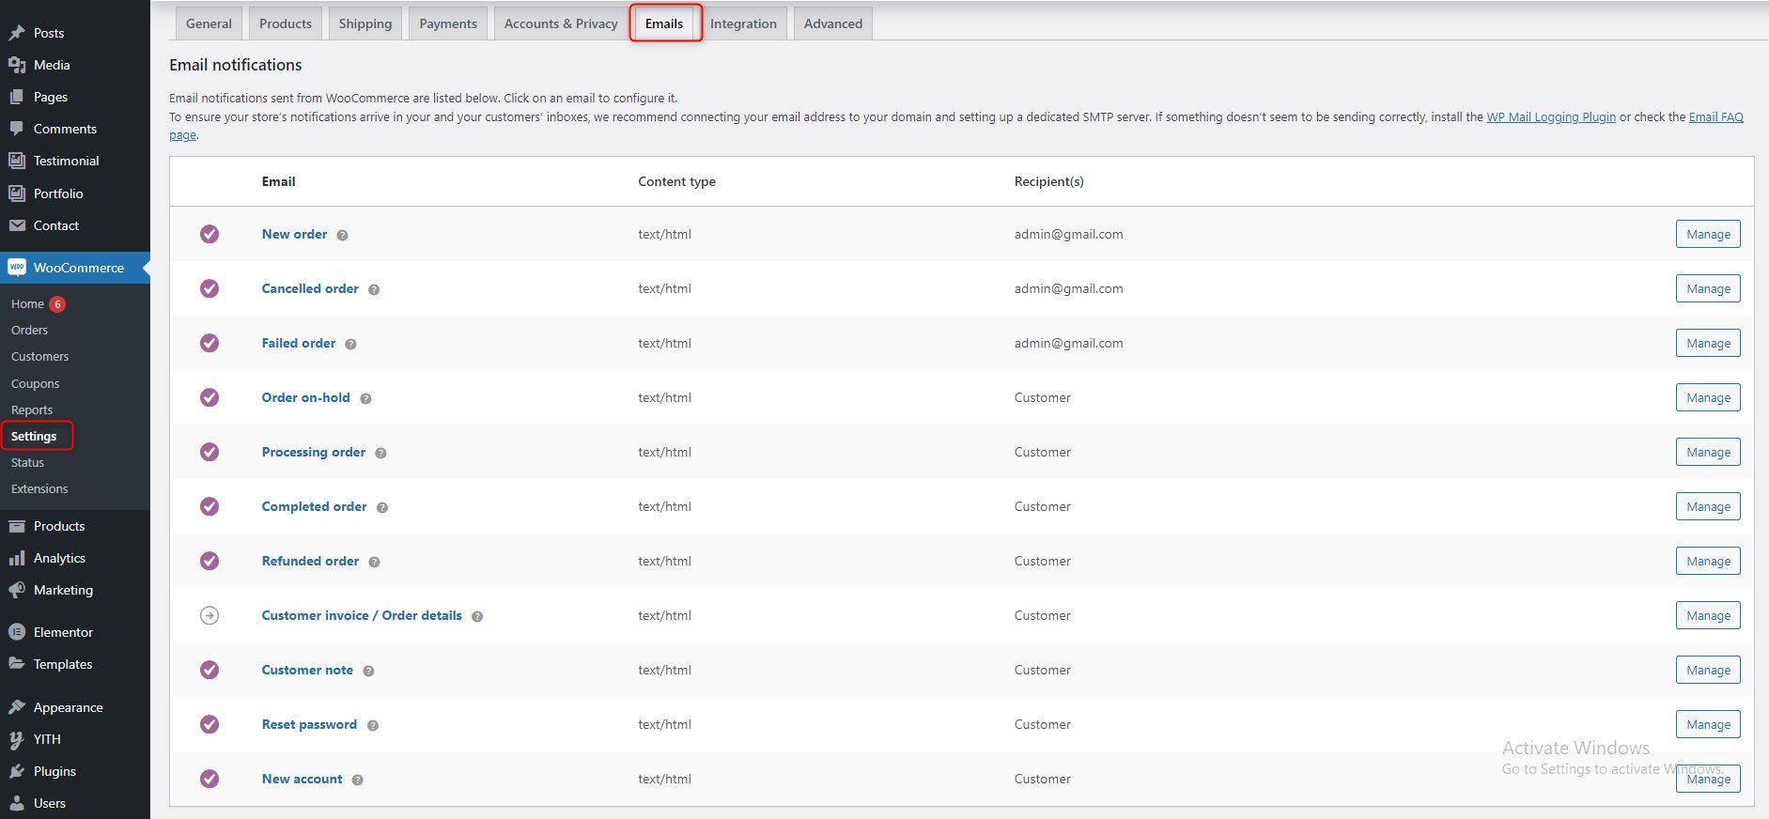
Task: Click the Pages icon in sidebar
Action: point(17,97)
